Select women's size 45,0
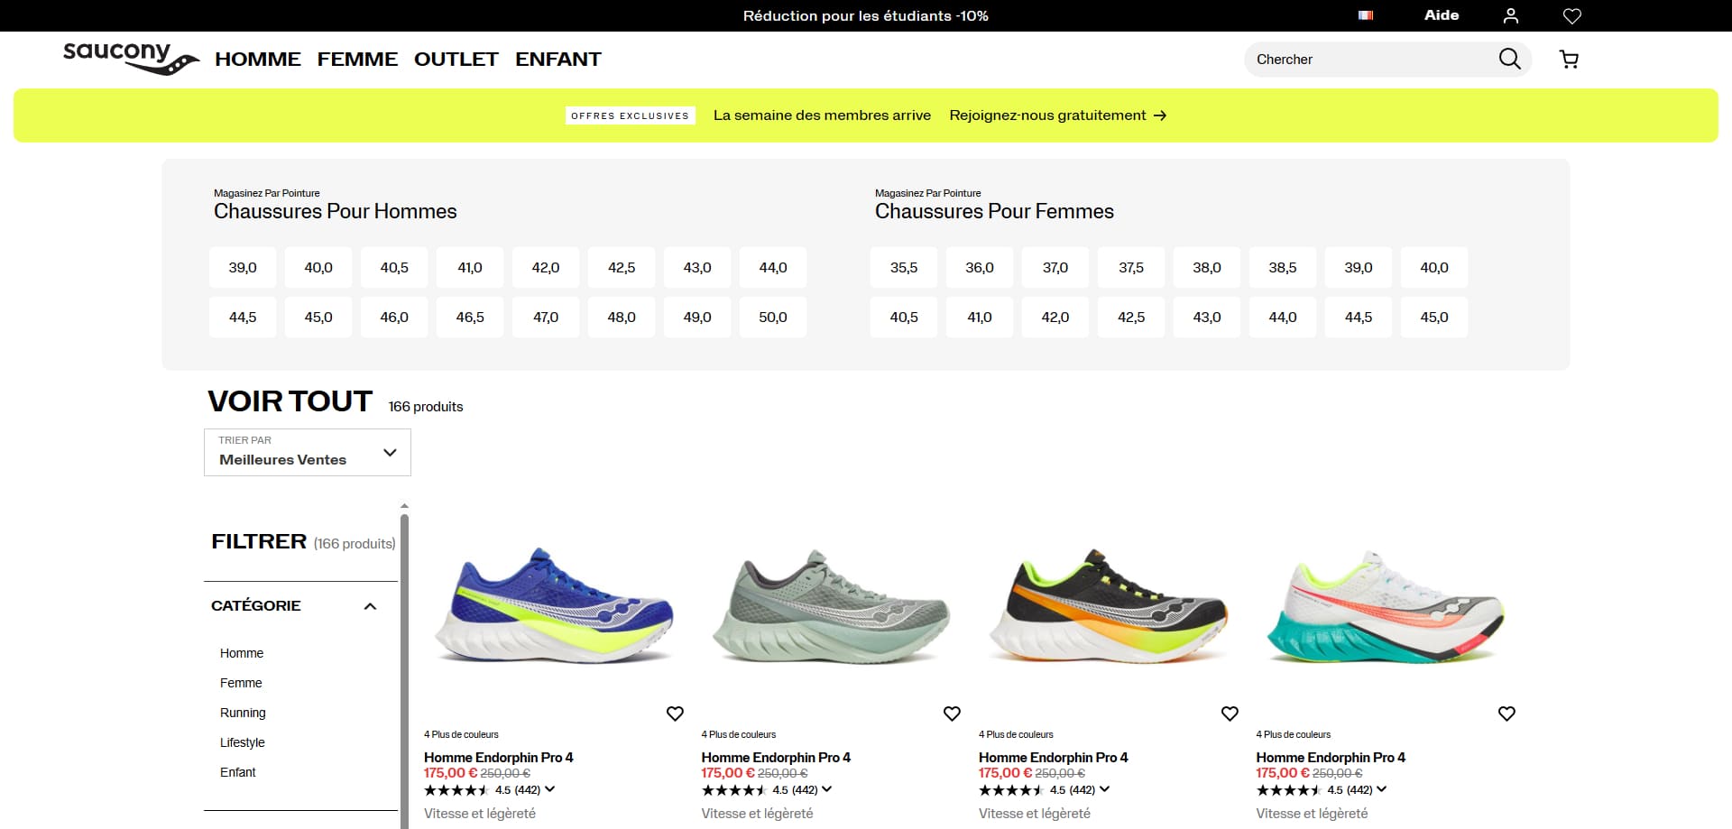This screenshot has height=829, width=1732. pyautogui.click(x=1434, y=318)
